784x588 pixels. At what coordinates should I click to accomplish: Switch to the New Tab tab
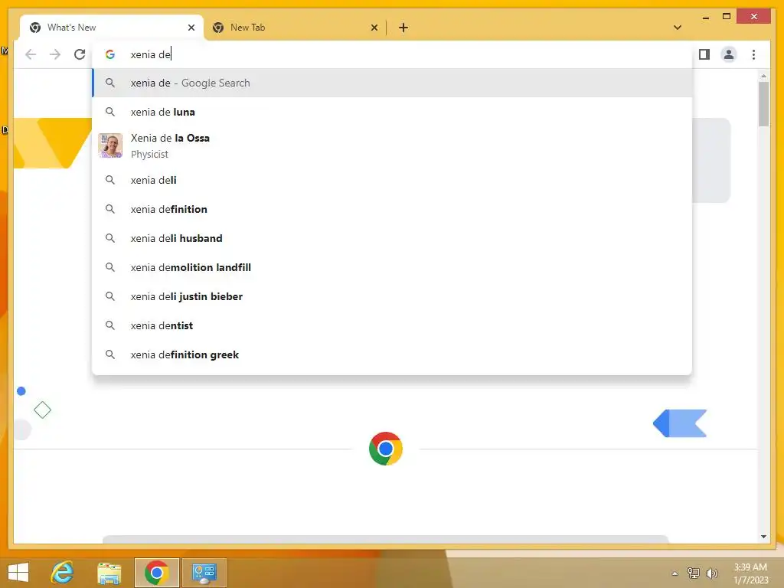click(295, 28)
